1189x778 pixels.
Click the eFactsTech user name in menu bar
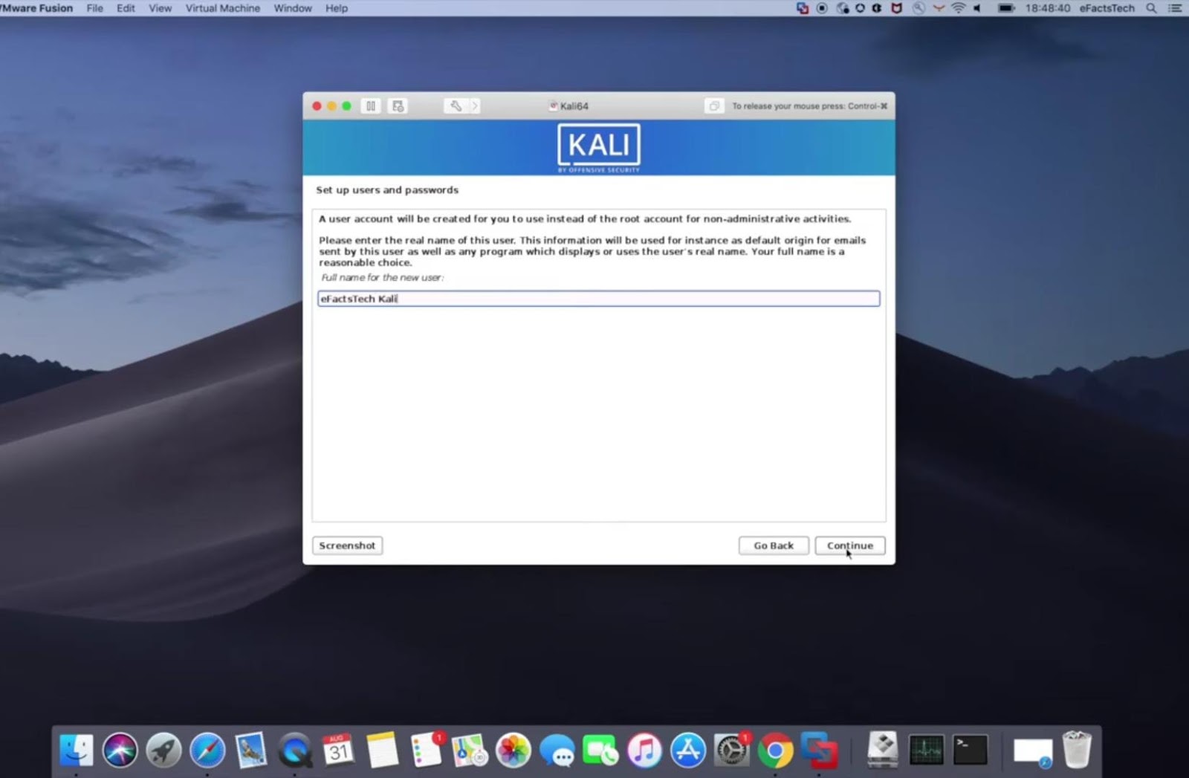coord(1107,8)
